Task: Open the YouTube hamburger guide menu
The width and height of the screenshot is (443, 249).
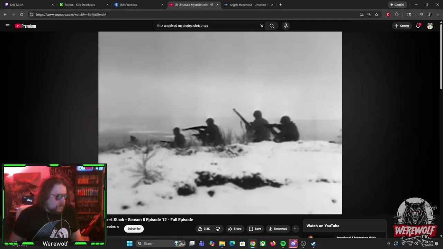Action: 7,26
